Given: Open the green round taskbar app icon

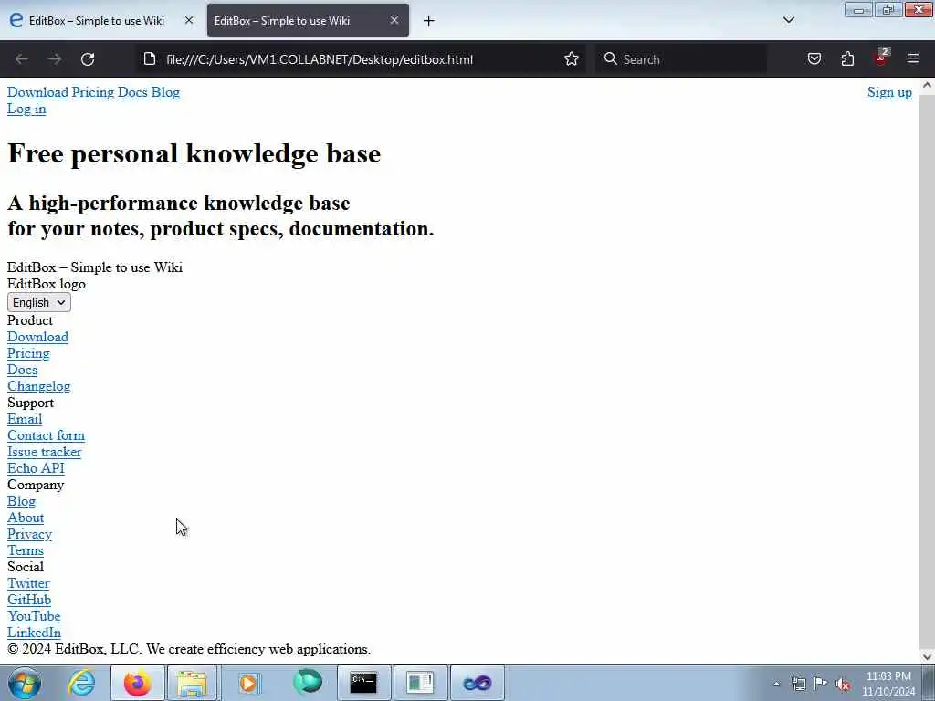Looking at the screenshot, I should (307, 683).
